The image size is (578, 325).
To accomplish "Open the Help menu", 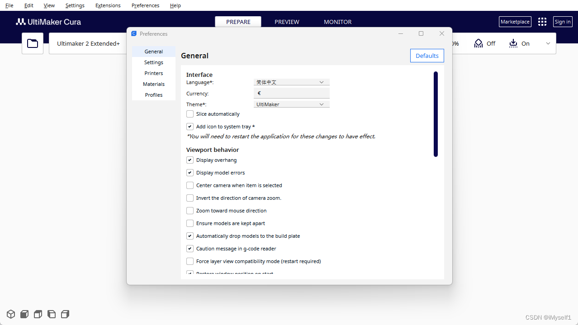I will [175, 5].
